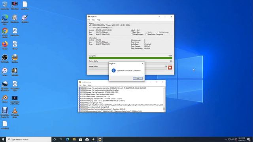Click the Type here to search box

(29, 139)
